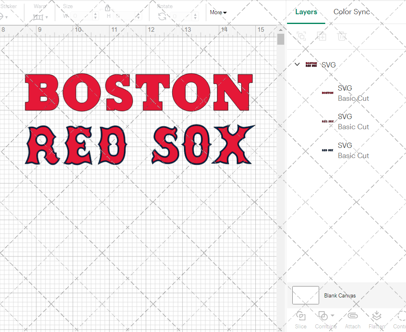Screen dimensions: 406x332
Task: Click the canvas scrollbar up arrow
Action: 281,30
